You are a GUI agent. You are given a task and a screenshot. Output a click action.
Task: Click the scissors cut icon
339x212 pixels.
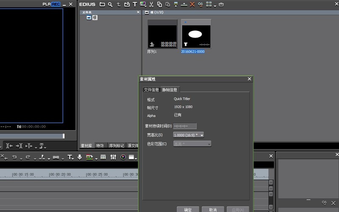(151, 4)
